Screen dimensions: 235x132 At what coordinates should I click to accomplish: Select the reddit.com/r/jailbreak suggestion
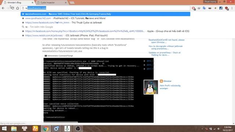(x=105, y=36)
